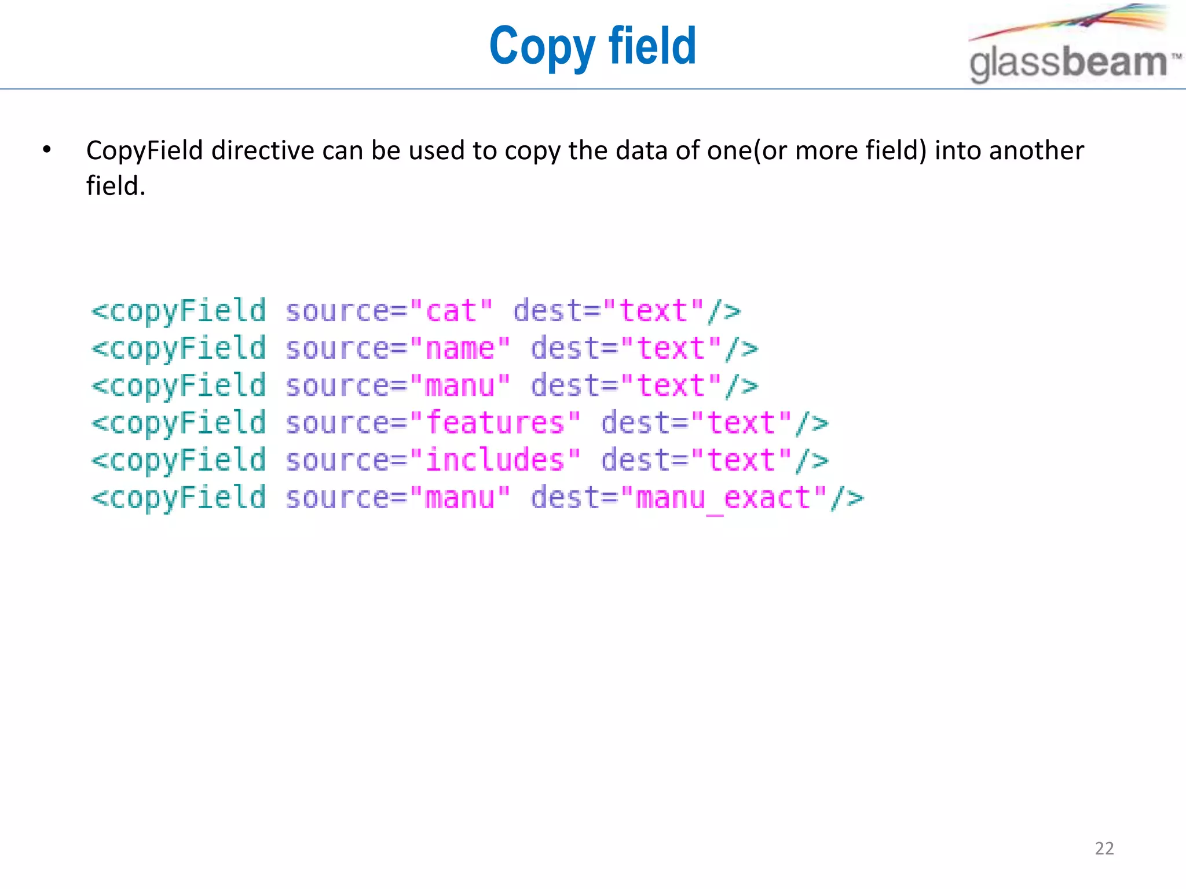Click the copyField line with source="includes"
This screenshot has width=1186, height=889.
pos(460,461)
